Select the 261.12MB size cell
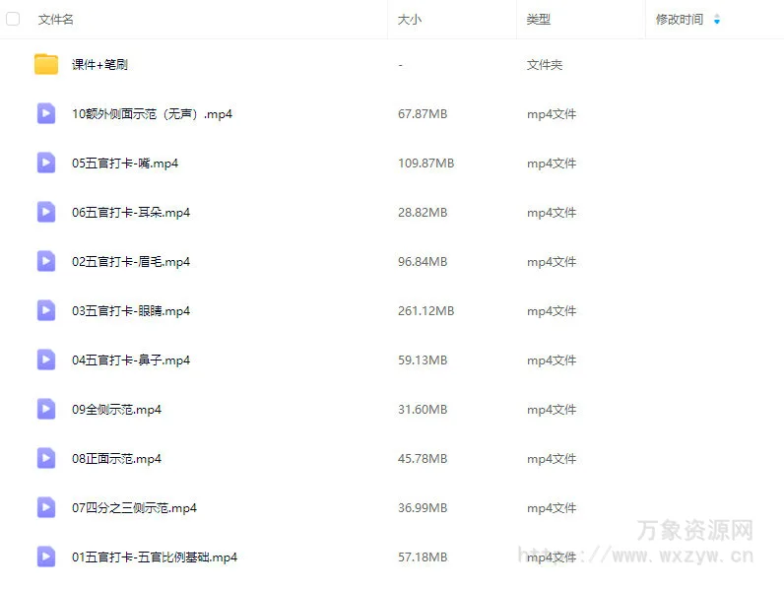 click(x=425, y=311)
